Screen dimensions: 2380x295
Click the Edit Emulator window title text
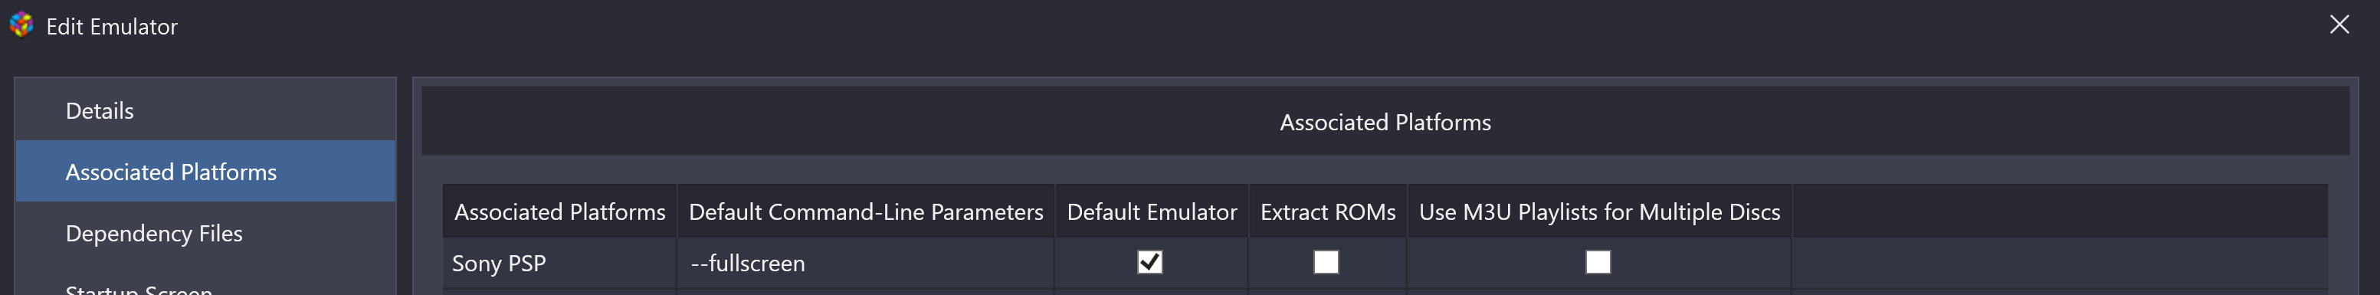click(x=112, y=27)
